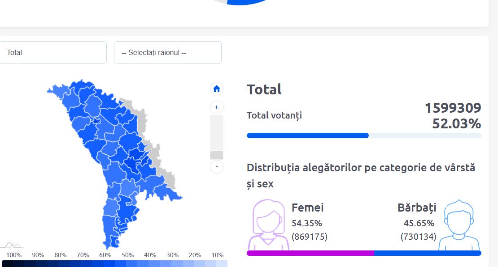Image resolution: width=498 pixels, height=267 pixels.
Task: Click the gray region on the map
Action: (141, 117)
